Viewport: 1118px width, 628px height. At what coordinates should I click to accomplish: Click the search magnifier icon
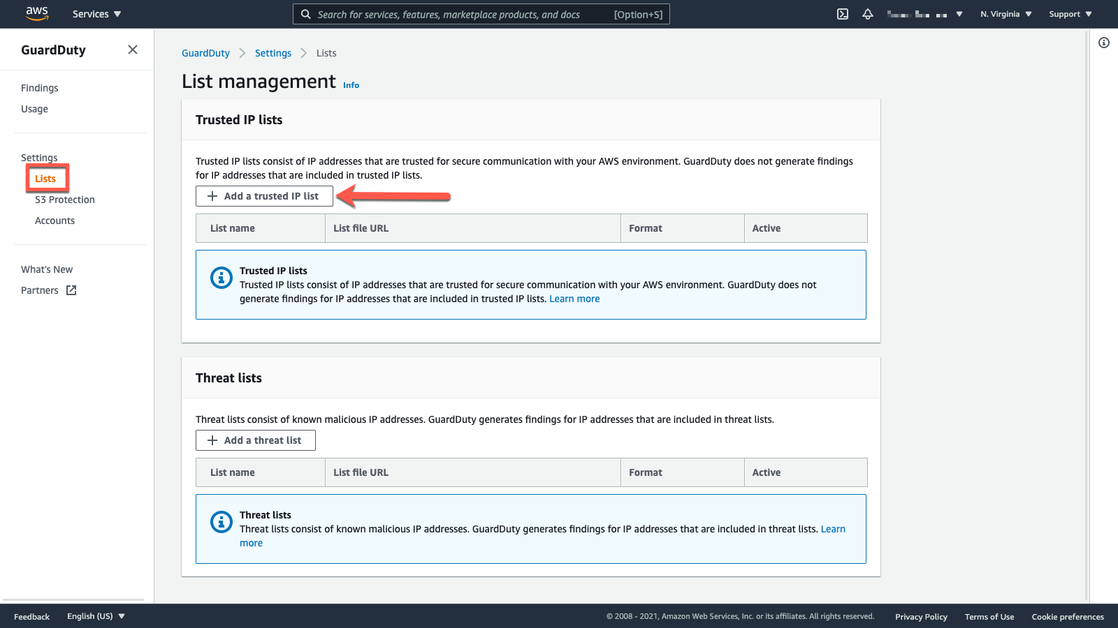(306, 14)
